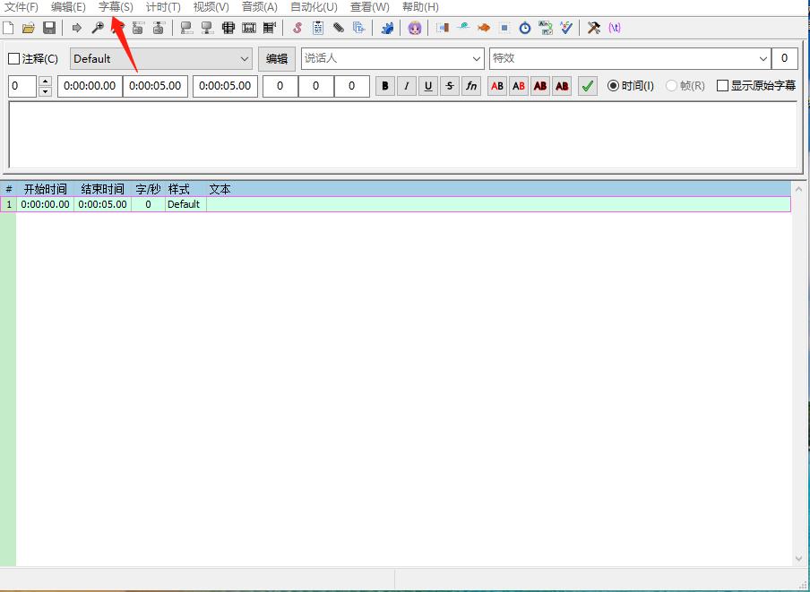Click the Styles Manager pink S icon
The height and width of the screenshot is (592, 810).
[297, 28]
